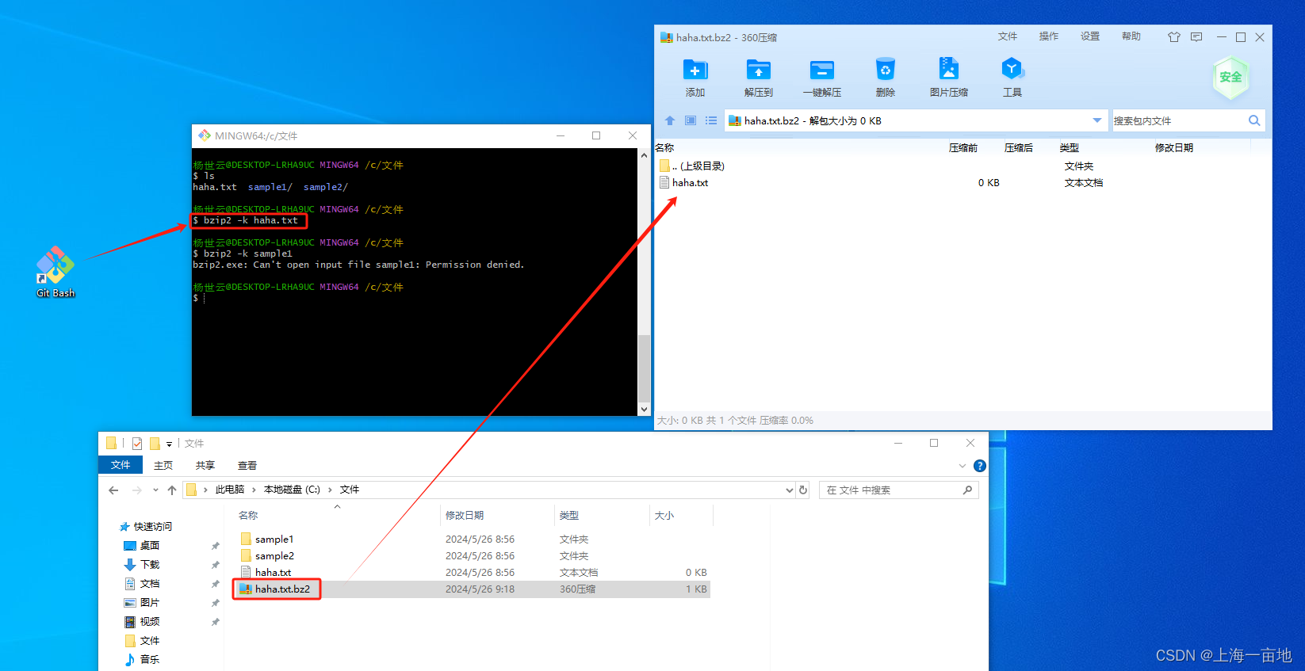Sort 360压缩 list by 压缩后 column
Viewport: 1305px width, 671px height.
(x=1019, y=148)
